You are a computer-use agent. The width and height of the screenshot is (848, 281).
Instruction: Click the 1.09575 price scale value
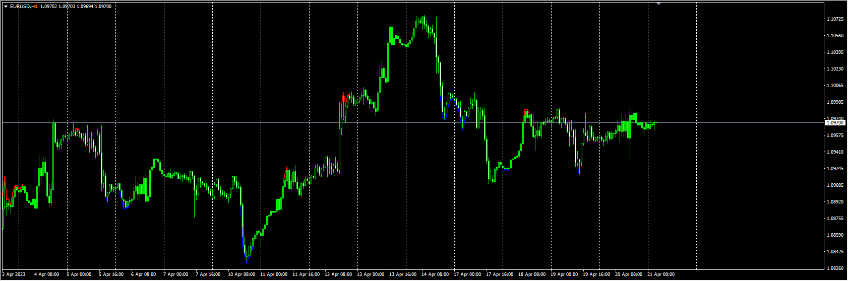tap(835, 135)
